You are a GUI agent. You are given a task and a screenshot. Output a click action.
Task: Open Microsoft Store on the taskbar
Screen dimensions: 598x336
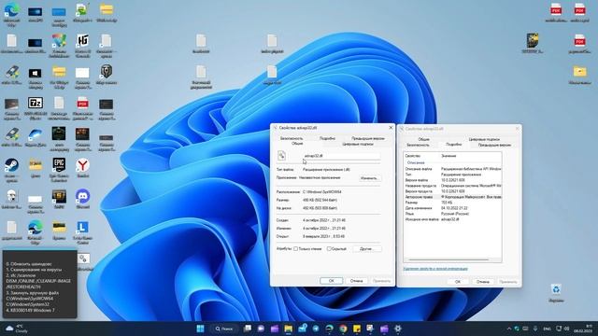pos(303,329)
